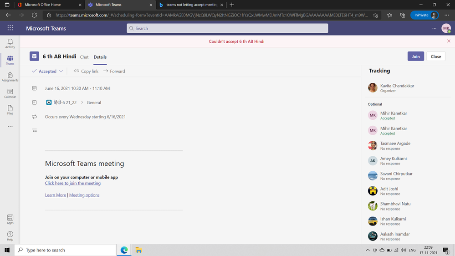Click the Teams search box

tap(227, 28)
